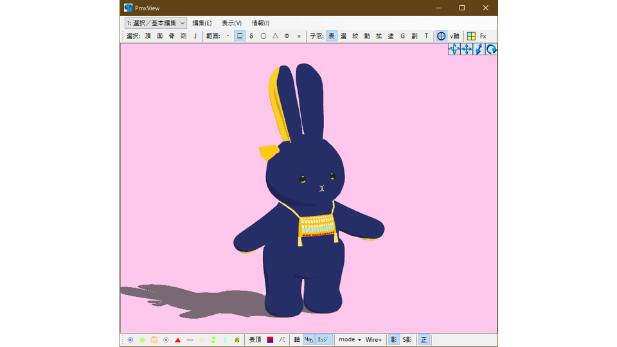Viewport: 617px width, 347px height.
Task: Toggle the gray PMX text display icon
Action: point(190,340)
